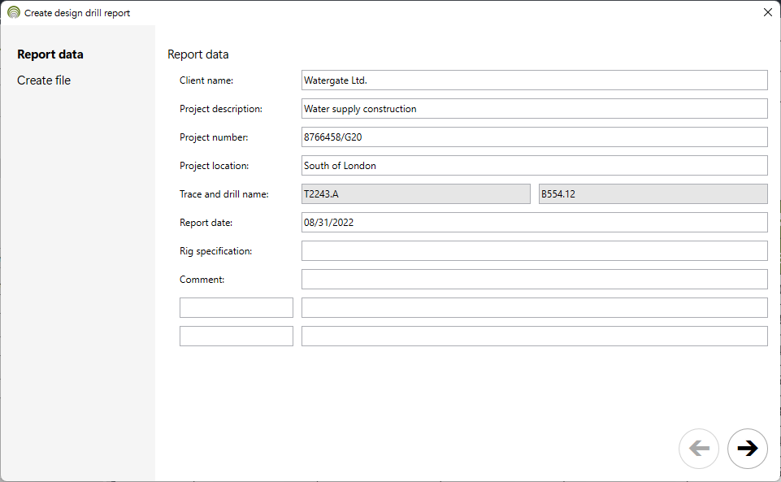Edit the Client name field
The width and height of the screenshot is (781, 482).
(535, 80)
